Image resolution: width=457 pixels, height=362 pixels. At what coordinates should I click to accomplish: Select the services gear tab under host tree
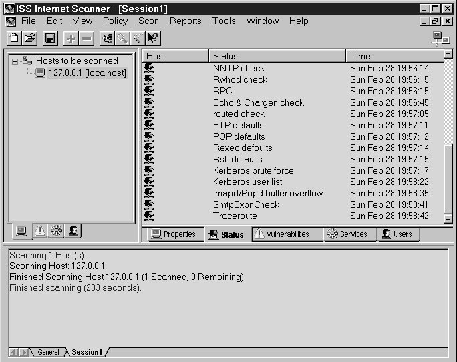point(57,231)
